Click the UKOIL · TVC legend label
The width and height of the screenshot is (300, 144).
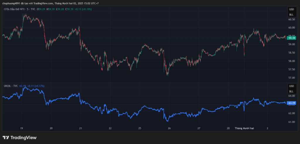tap(10, 86)
